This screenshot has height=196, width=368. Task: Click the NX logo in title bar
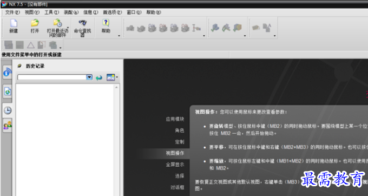click(x=4, y=4)
